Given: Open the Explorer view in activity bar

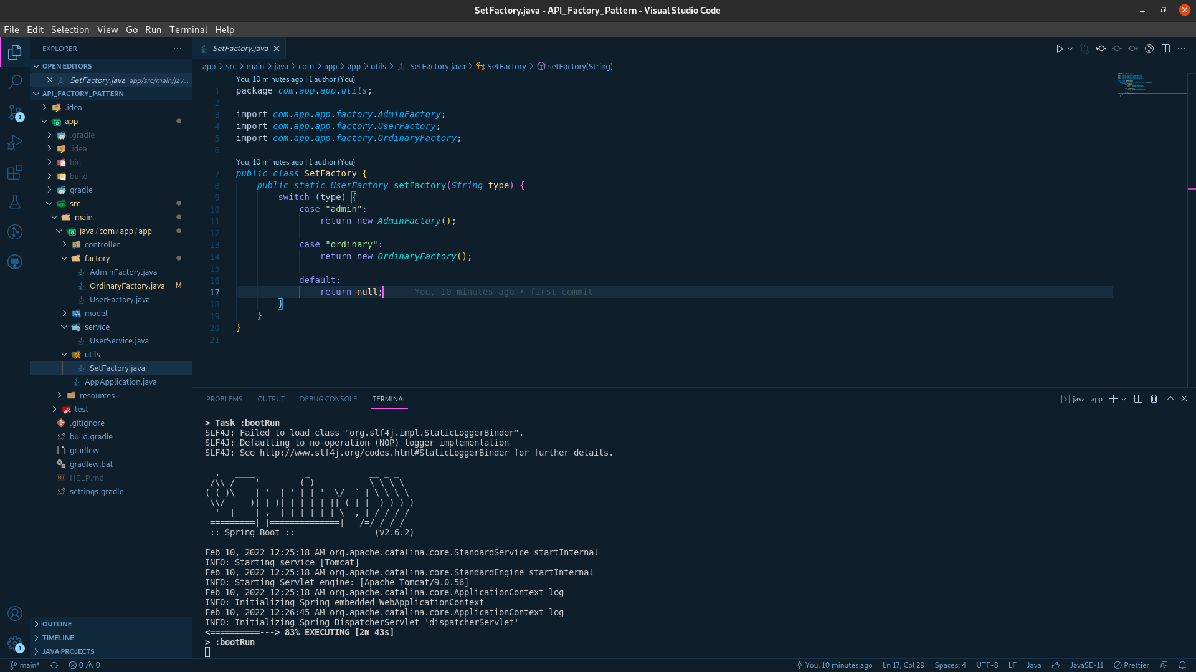Looking at the screenshot, I should coord(15,52).
